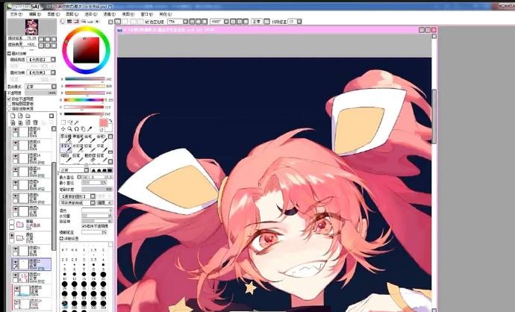Create a new layer folder
Screen dimensions: 515x312
(28, 116)
